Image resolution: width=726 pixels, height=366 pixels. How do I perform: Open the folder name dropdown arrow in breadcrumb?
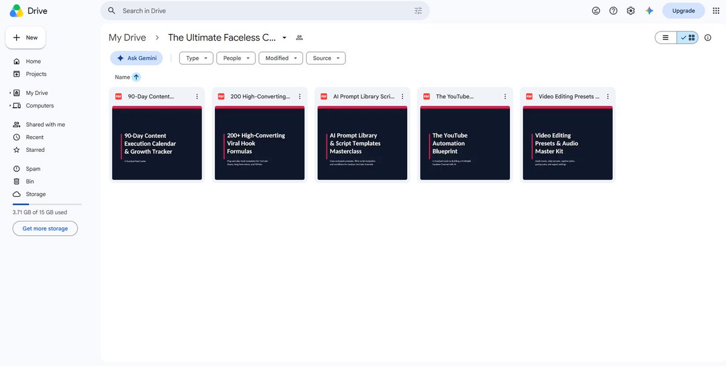point(284,38)
